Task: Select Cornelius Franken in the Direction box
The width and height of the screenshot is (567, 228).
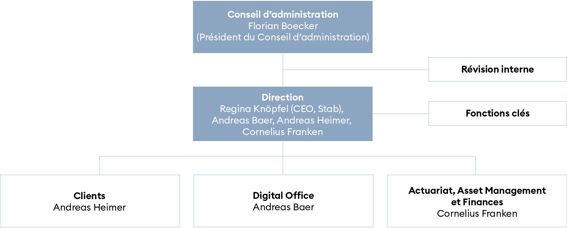Action: pyautogui.click(x=282, y=132)
